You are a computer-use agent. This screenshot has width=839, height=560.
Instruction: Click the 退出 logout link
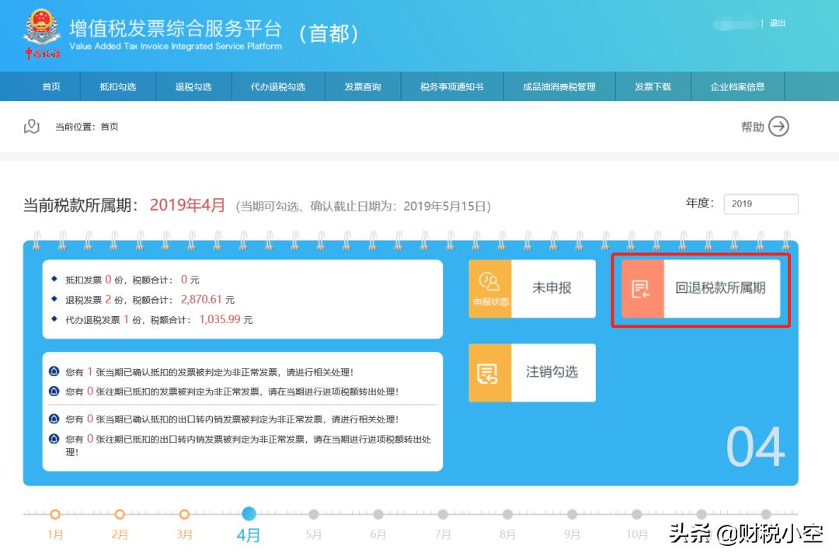point(777,23)
